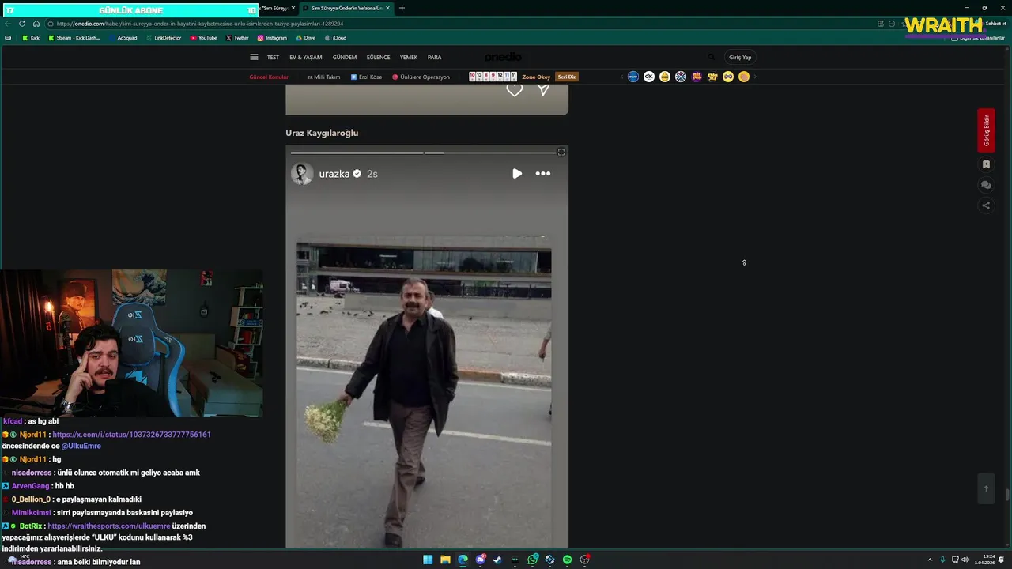
Task: Move the channel carousel back with left chevron
Action: click(621, 77)
